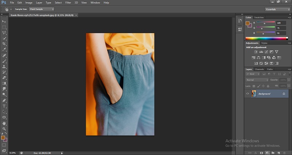Create a new layer group
Viewport: 292px width, 155px height.
point(273,153)
